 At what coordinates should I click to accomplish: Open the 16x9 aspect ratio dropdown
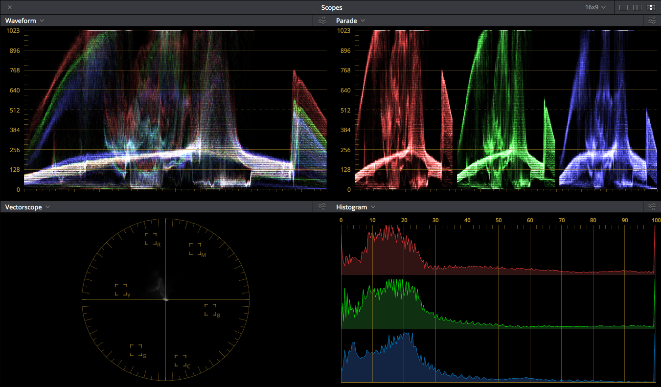[595, 7]
